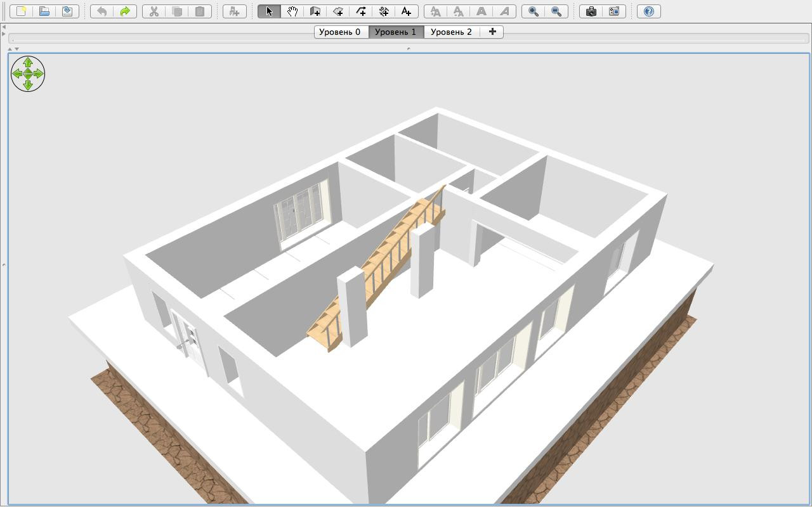Click the green redo arrow
Image resolution: width=812 pixels, height=507 pixels.
(x=125, y=11)
